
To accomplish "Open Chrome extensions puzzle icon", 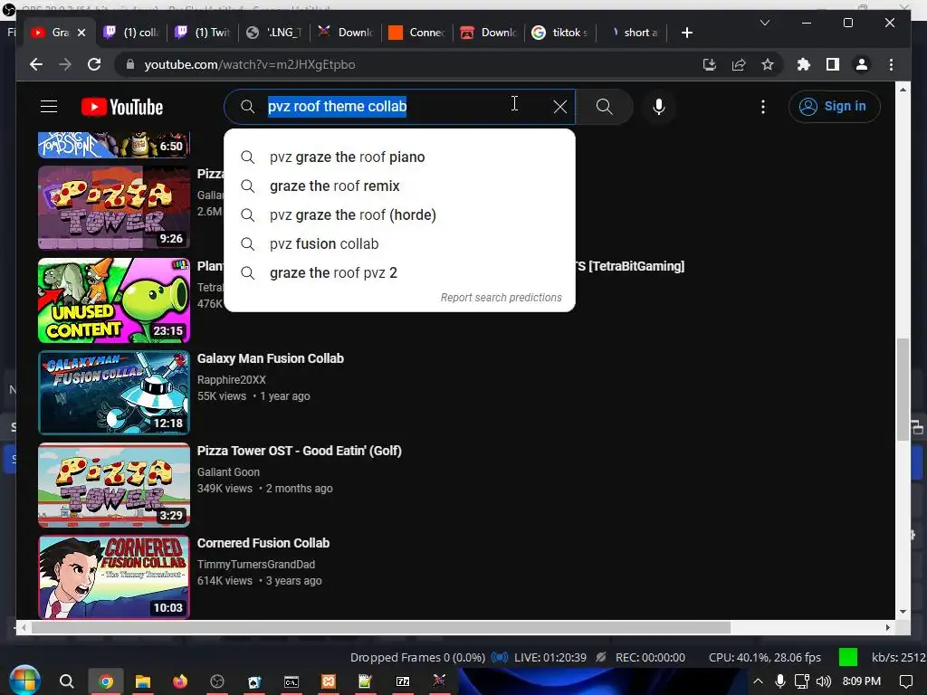I will click(x=804, y=64).
